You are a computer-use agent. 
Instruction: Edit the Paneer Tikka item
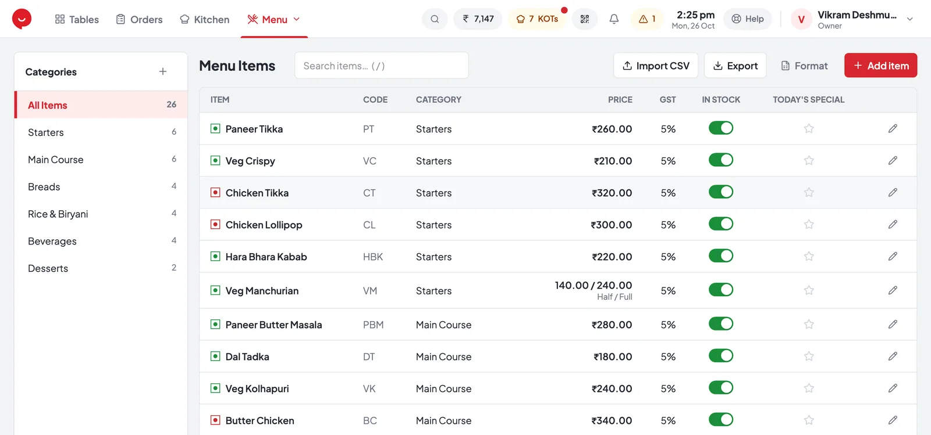[893, 128]
